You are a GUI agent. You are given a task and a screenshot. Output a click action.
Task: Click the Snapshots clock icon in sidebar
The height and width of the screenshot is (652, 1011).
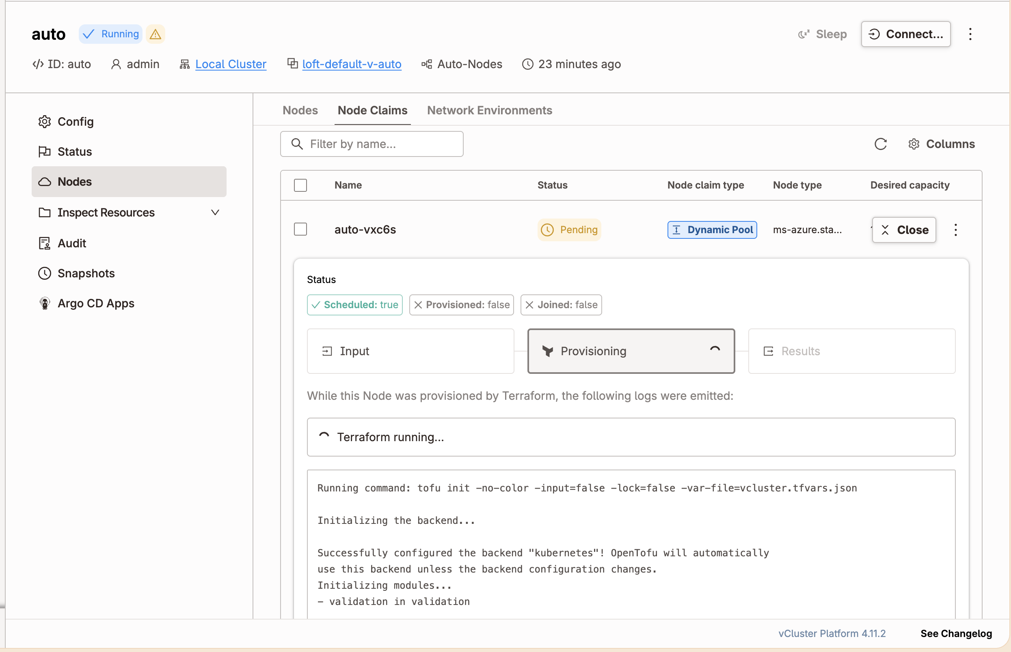(45, 273)
